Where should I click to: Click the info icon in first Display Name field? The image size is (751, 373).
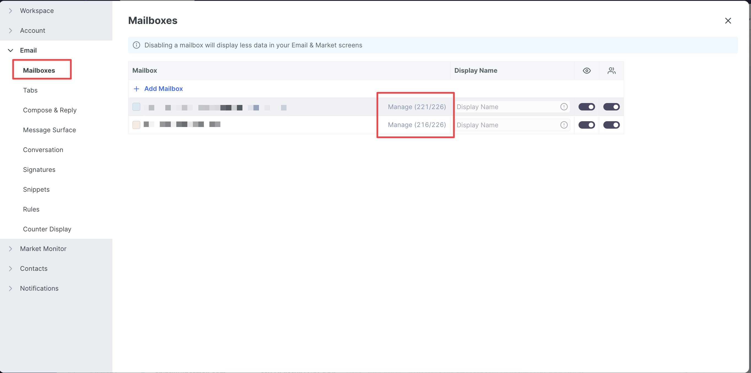click(564, 107)
